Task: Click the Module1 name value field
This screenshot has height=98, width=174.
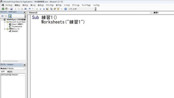Action: point(18,75)
